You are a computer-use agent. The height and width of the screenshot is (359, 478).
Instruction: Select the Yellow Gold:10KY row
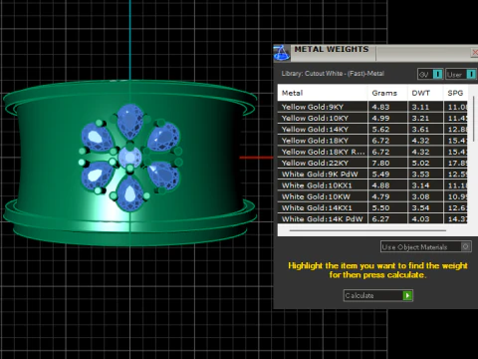[372, 118]
